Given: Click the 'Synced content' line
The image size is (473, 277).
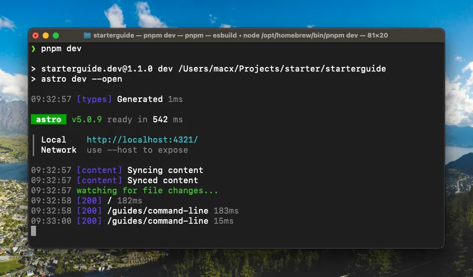Looking at the screenshot, I should coord(115,181).
